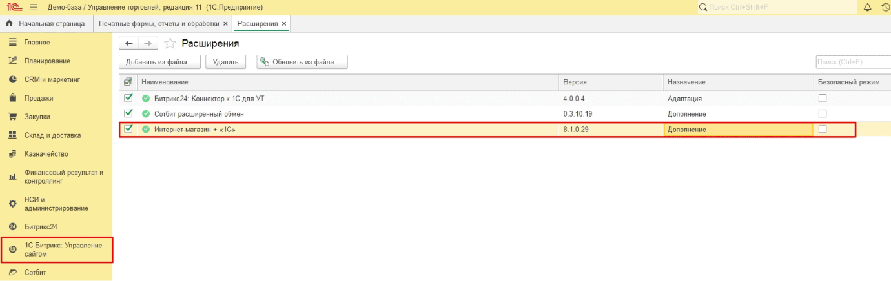The width and height of the screenshot is (891, 281).
Task: Select row Интернет-магазин + «1С»
Action: click(505, 130)
